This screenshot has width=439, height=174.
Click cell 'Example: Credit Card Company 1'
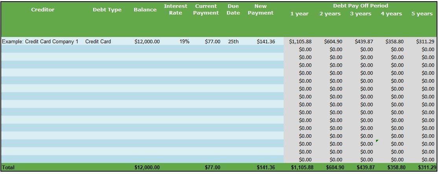point(40,41)
